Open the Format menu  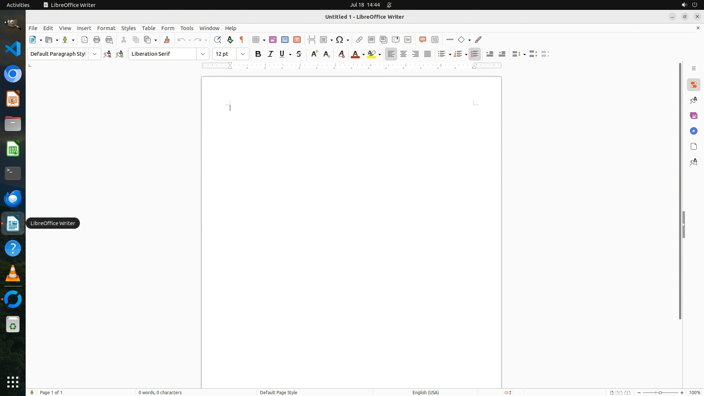pyautogui.click(x=106, y=28)
